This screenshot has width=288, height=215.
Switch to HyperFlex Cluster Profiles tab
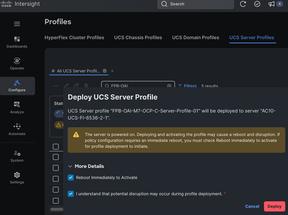[74, 38]
